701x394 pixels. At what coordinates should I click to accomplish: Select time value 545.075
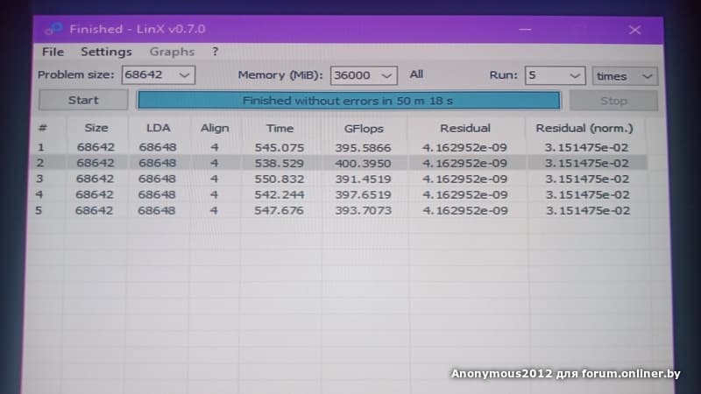(279, 147)
